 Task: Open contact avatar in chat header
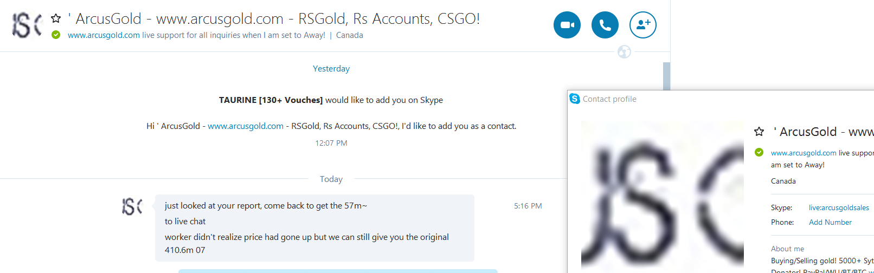tap(27, 25)
